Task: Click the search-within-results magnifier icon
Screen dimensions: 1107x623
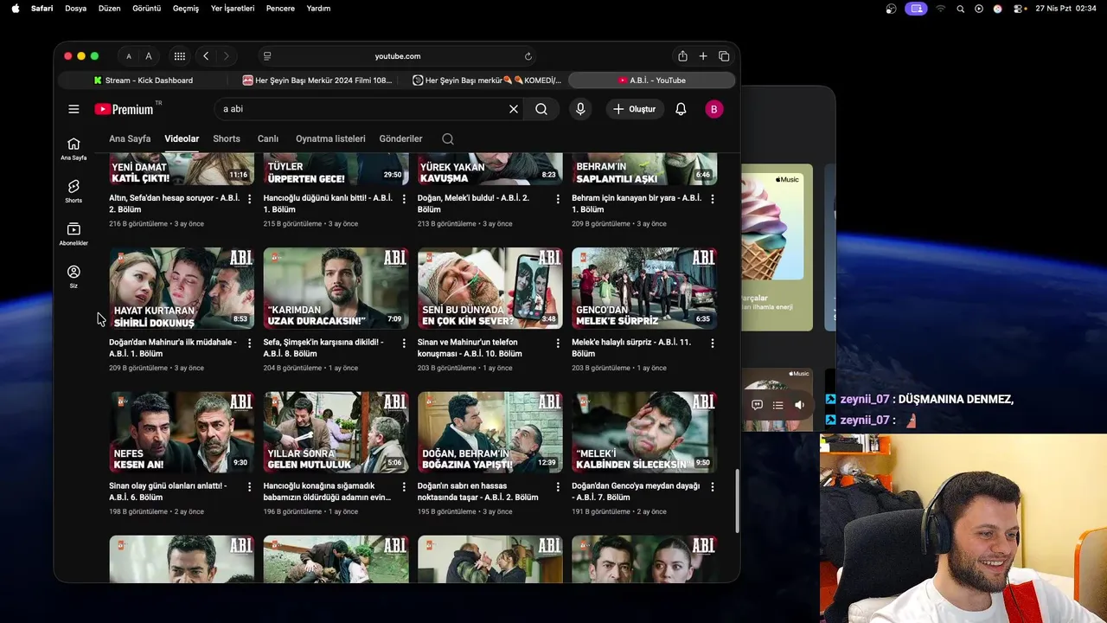Action: (447, 138)
